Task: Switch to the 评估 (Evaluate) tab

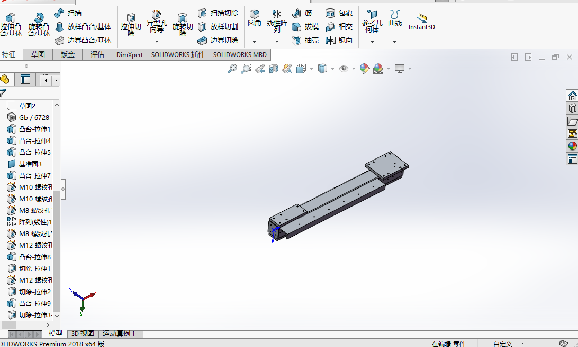Action: tap(97, 54)
